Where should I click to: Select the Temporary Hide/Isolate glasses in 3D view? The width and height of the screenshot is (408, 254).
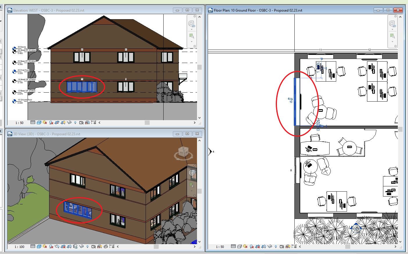[x=81, y=247]
